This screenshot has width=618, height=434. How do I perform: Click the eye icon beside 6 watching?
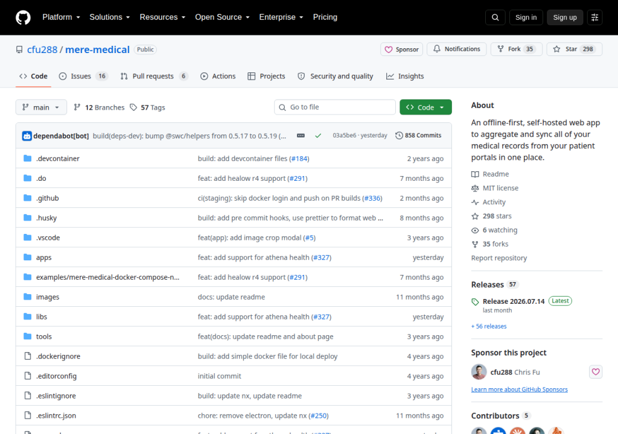coord(475,230)
